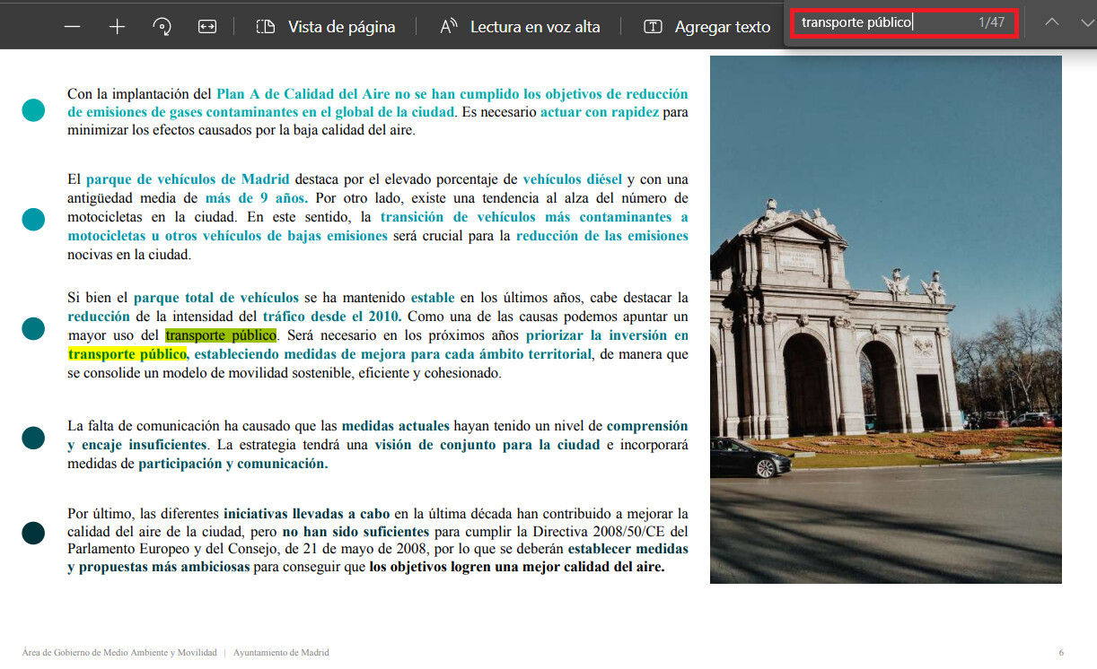Select the Agregar texto tool

click(x=707, y=27)
